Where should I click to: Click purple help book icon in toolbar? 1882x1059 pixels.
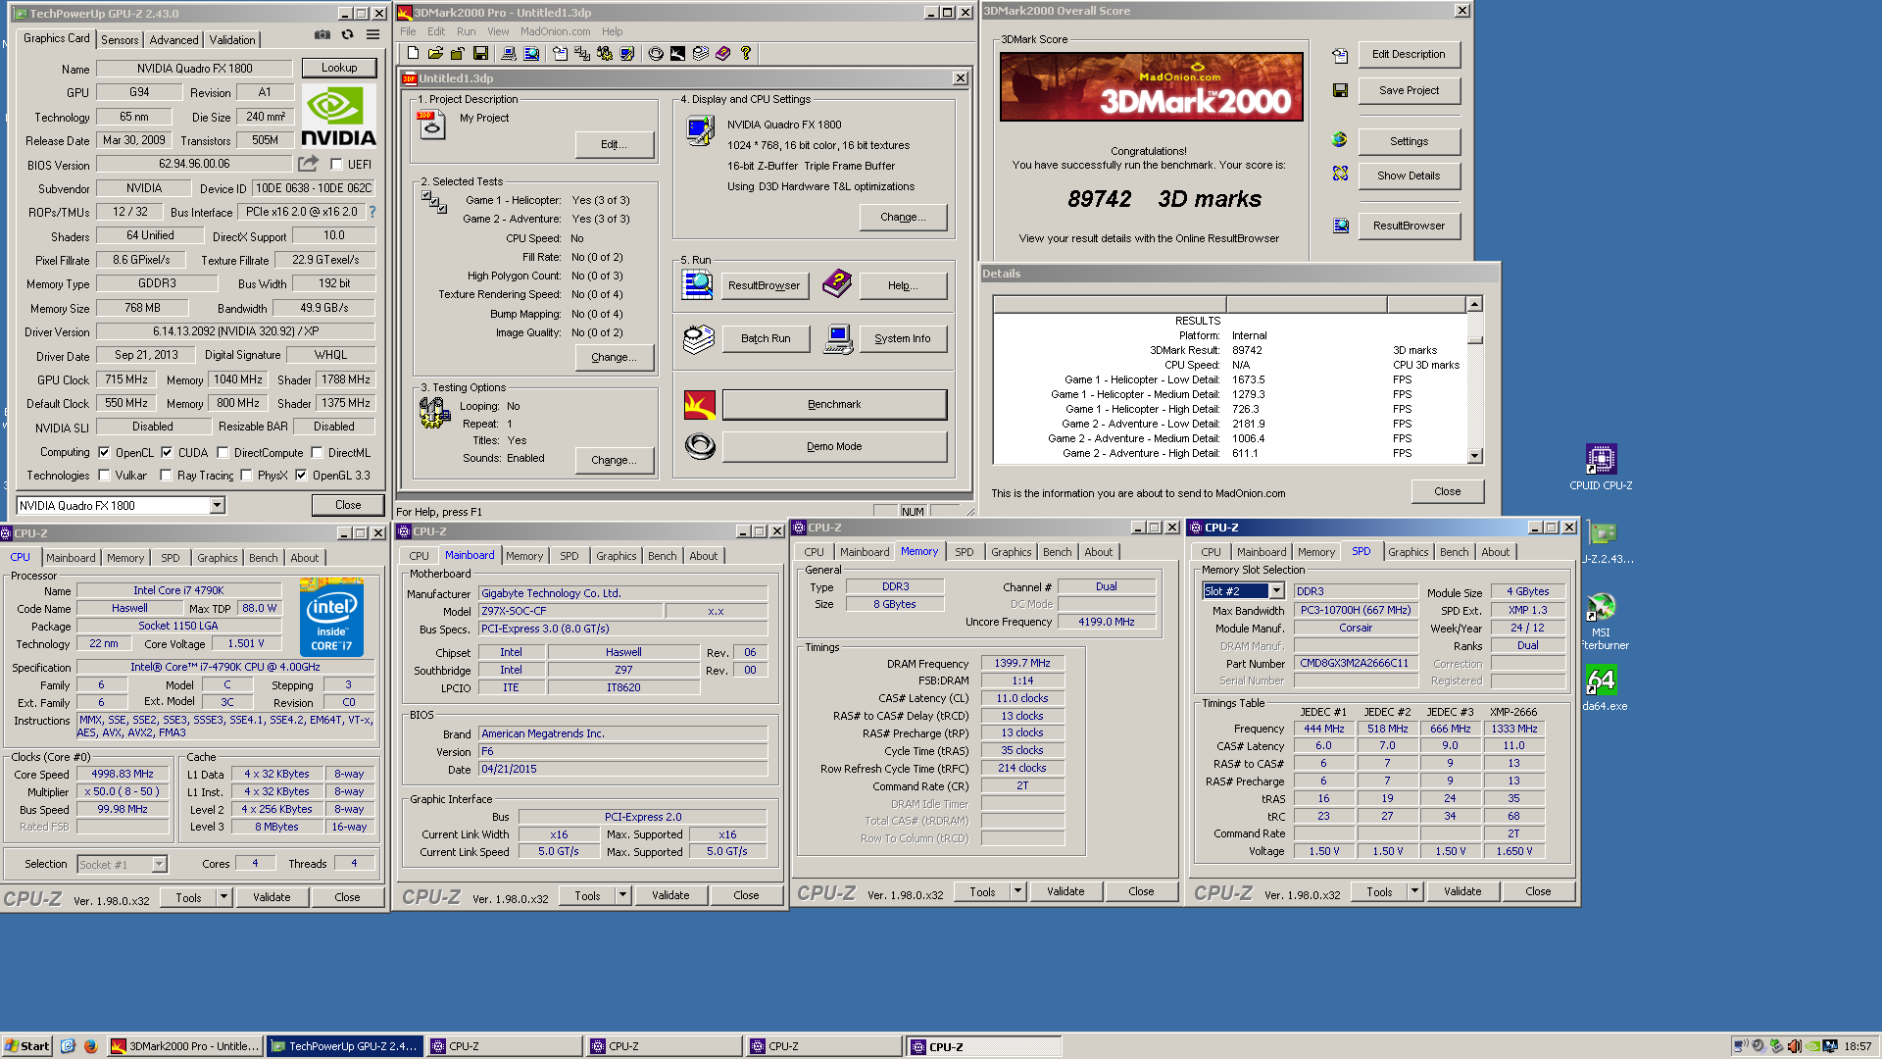[722, 53]
